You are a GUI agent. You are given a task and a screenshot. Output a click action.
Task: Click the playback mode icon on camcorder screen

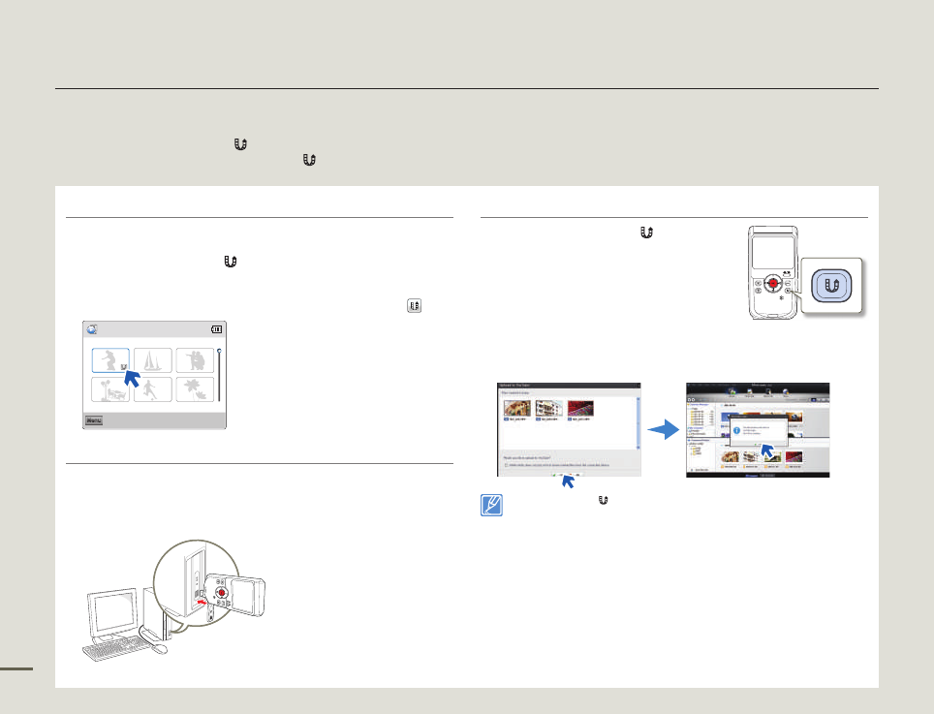(x=92, y=329)
